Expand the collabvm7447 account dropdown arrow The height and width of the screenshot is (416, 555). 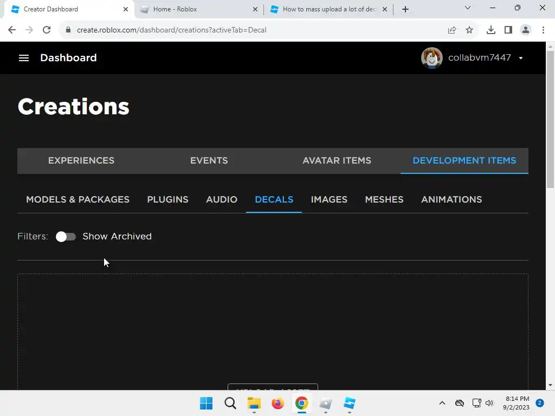click(x=521, y=58)
